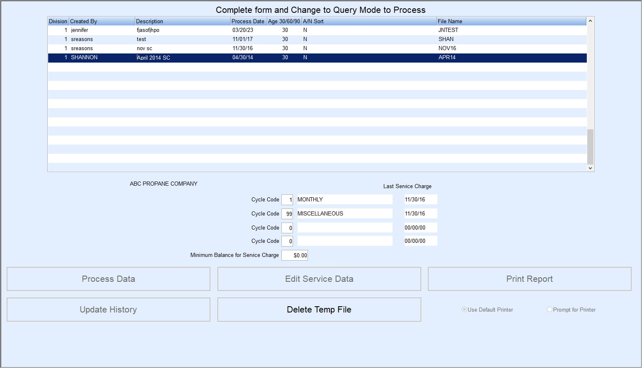Click the Cycle Code field containing 99
Viewport: 642px width, 368px height.
(x=287, y=214)
